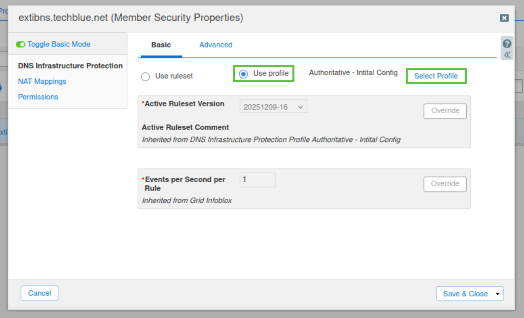Click the Authoritative - Intital Config profile name
Screen dimensions: 524x318
point(353,73)
